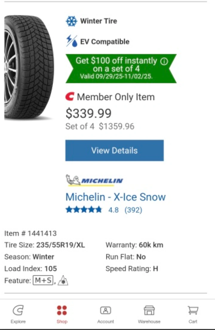The image size is (215, 330).
Task: Tap the snowflake Winter Tire icon
Action: pos(71,21)
